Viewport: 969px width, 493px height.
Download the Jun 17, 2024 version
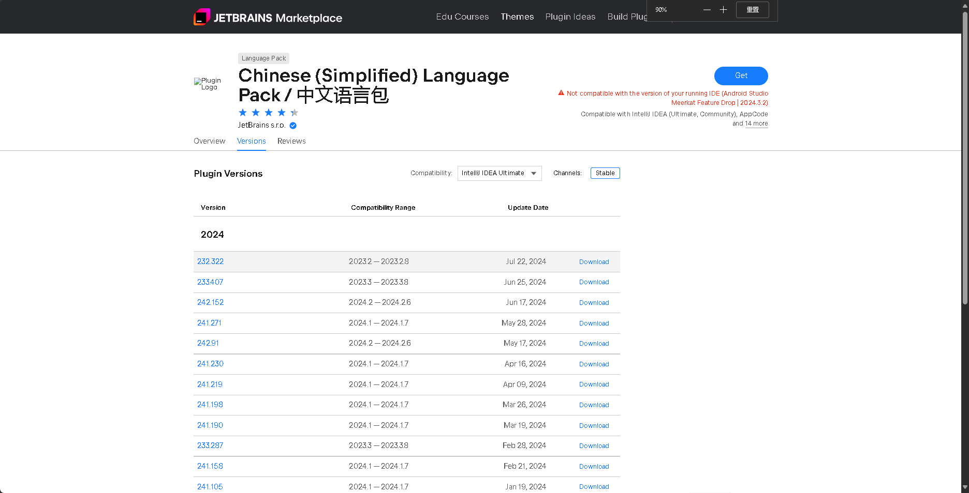[x=594, y=303]
